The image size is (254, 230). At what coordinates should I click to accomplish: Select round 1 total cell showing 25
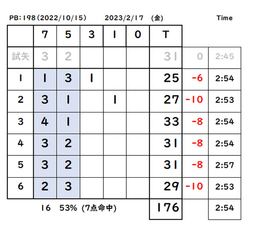tap(166, 79)
